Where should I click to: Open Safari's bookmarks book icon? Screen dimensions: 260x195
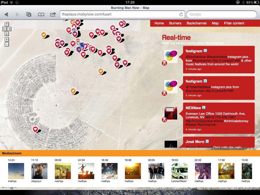click(x=41, y=14)
